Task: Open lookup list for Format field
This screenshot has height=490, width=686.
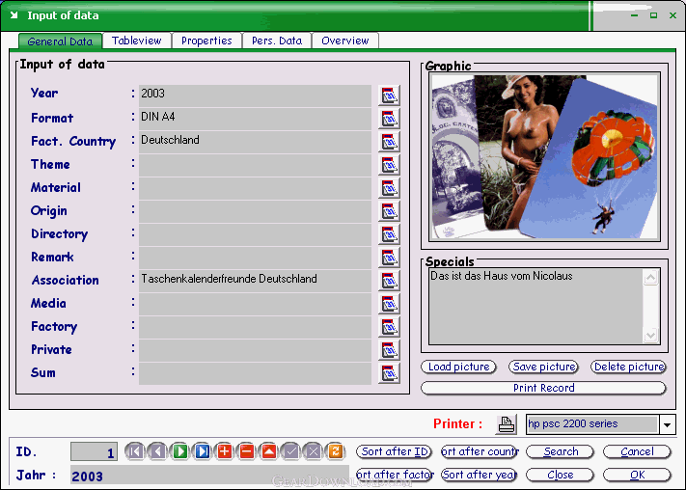Action: click(389, 119)
